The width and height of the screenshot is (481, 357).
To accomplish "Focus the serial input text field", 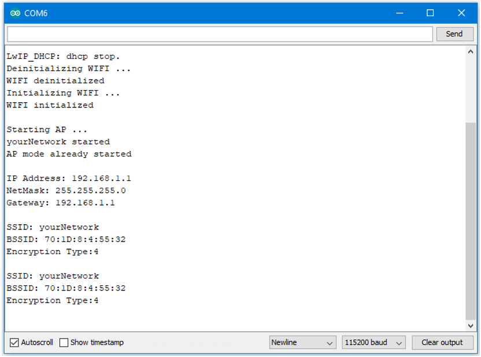I will coord(220,34).
